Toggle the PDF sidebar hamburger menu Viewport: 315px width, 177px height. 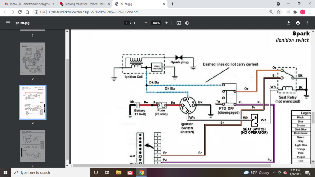[8, 23]
